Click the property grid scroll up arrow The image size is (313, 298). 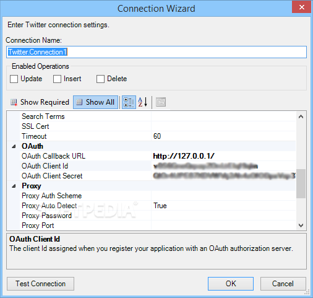point(301,116)
